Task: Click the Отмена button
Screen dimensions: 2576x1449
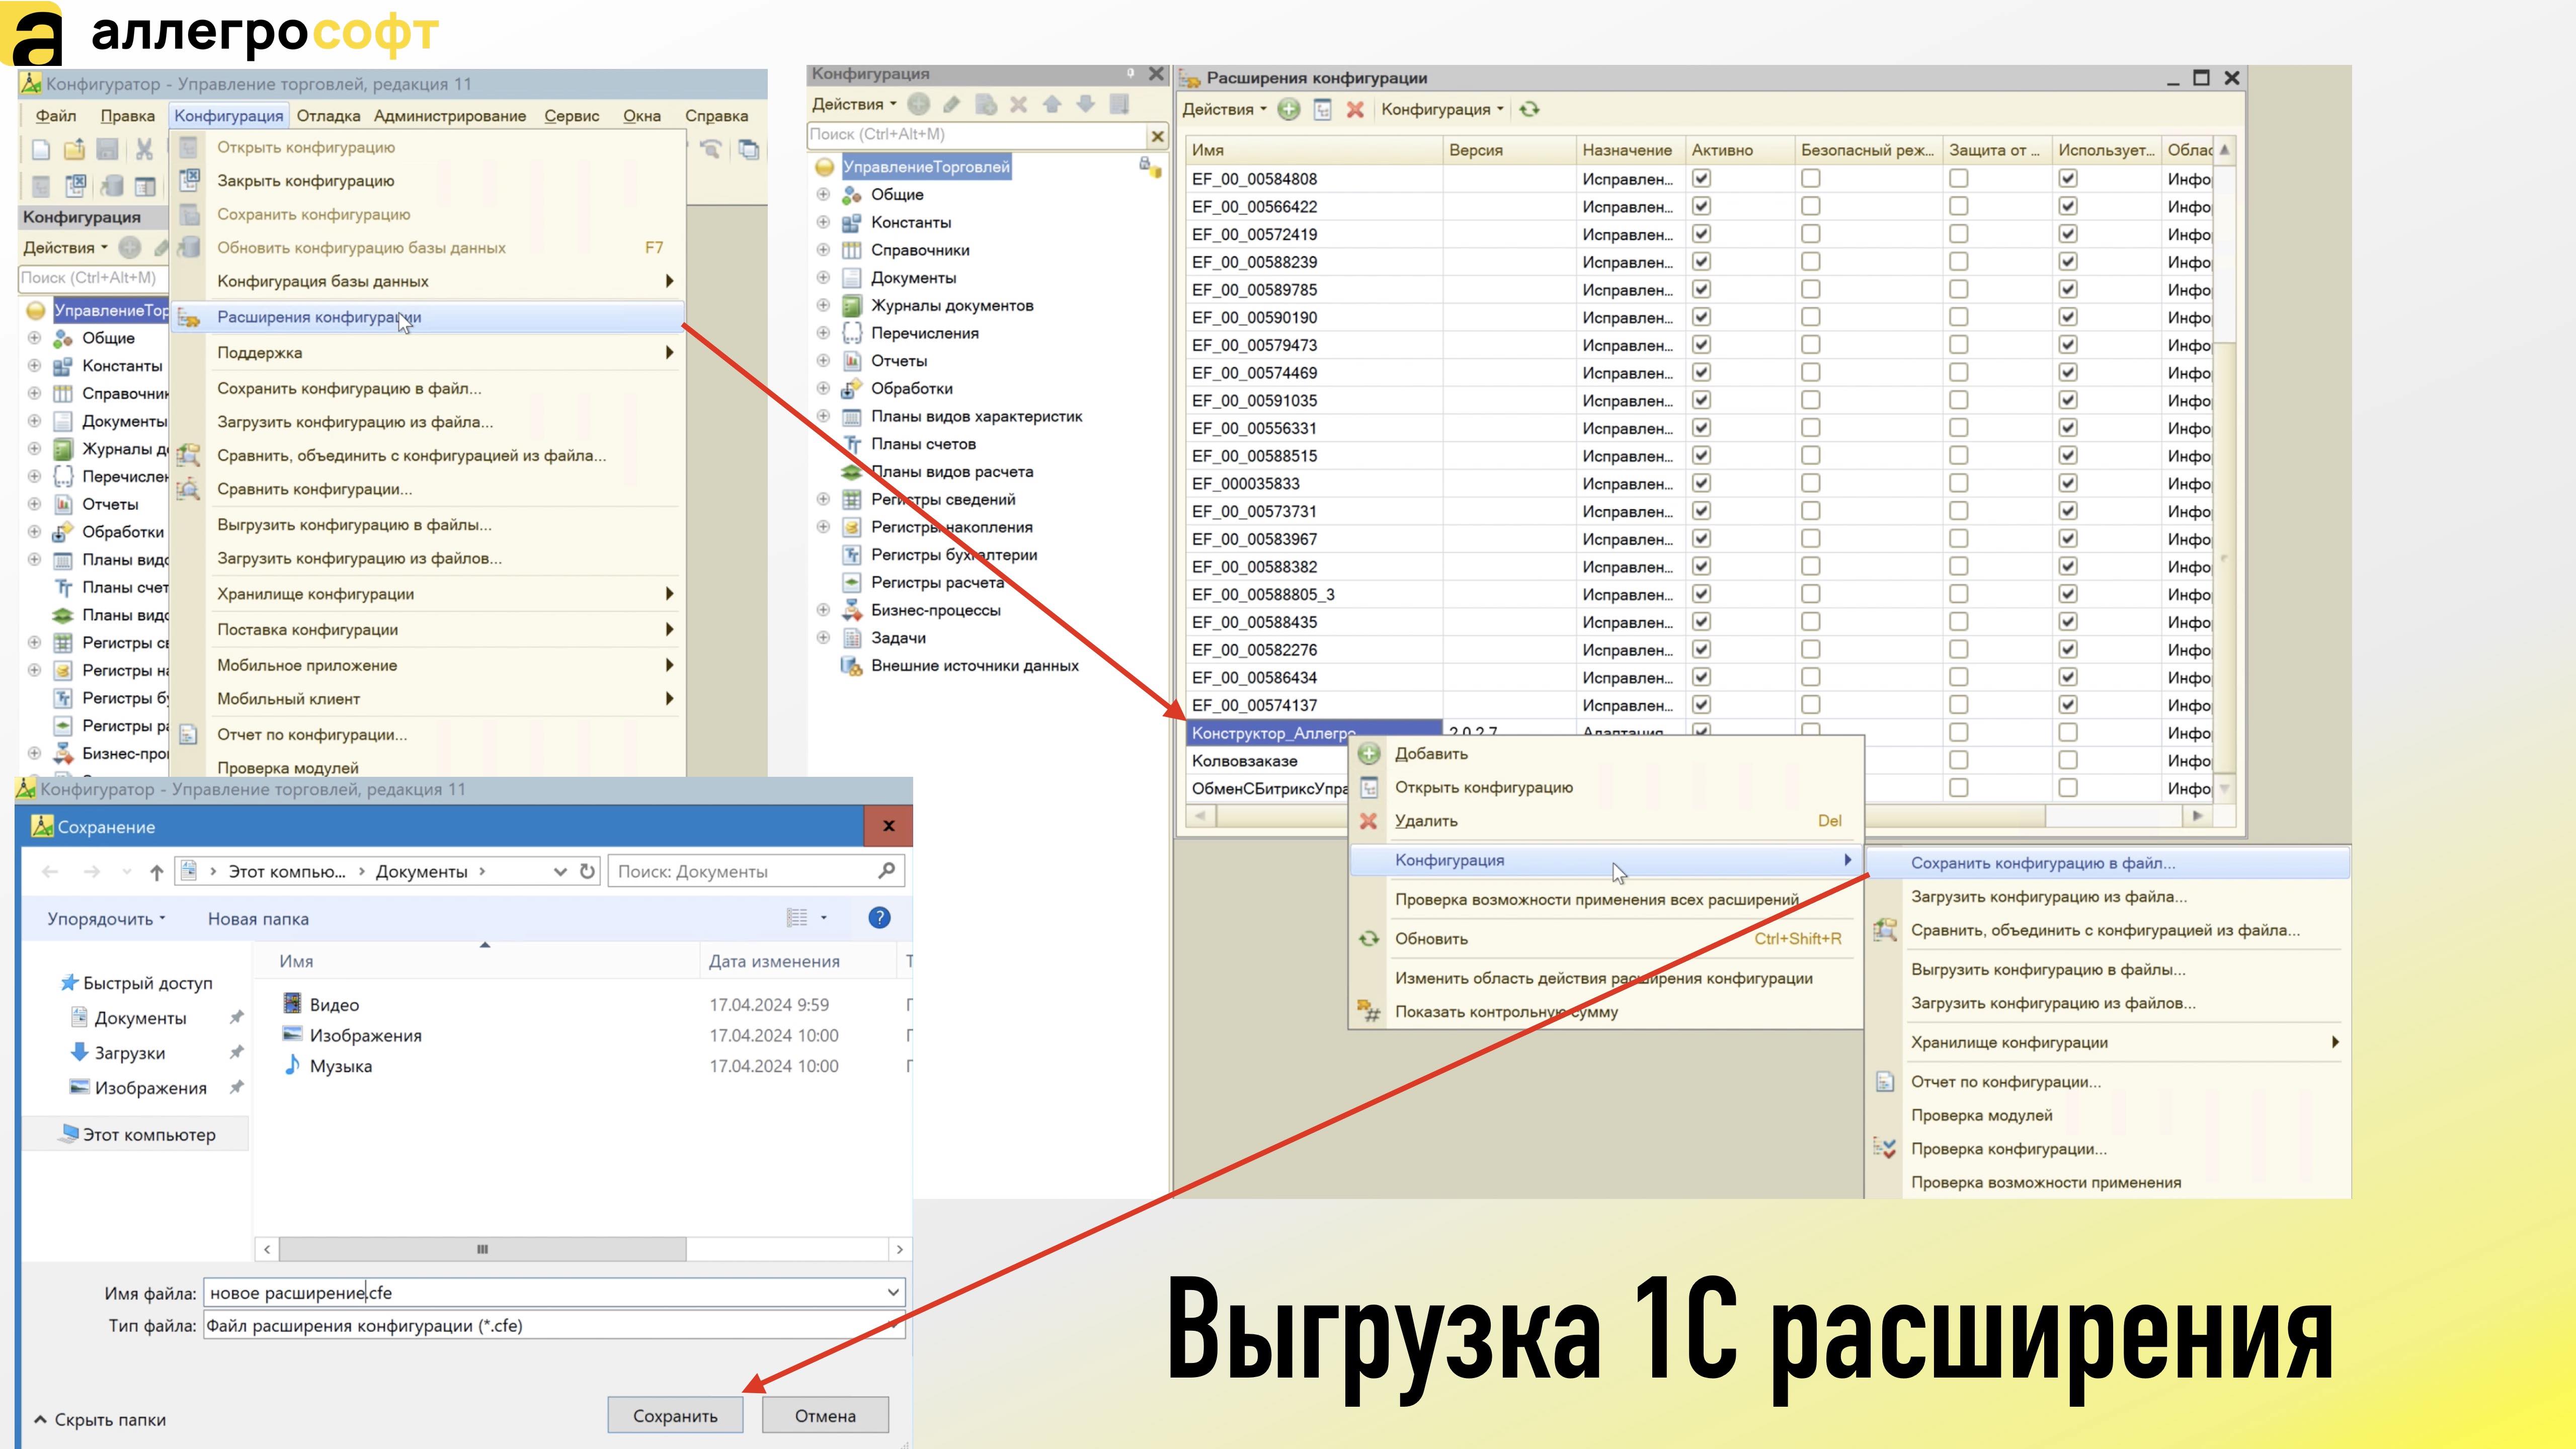Action: [x=825, y=1415]
